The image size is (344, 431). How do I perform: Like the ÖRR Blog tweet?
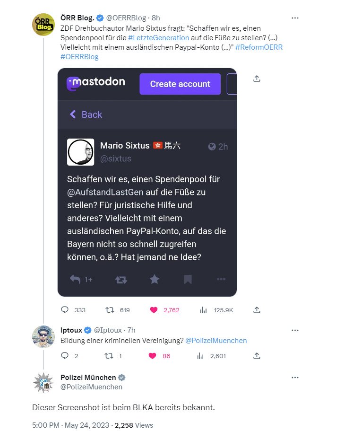[x=154, y=310]
